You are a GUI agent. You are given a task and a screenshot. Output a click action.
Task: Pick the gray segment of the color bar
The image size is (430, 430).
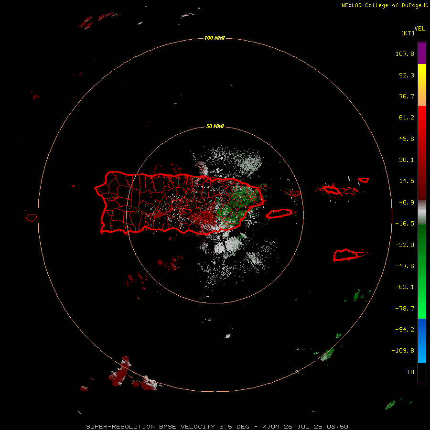click(422, 213)
